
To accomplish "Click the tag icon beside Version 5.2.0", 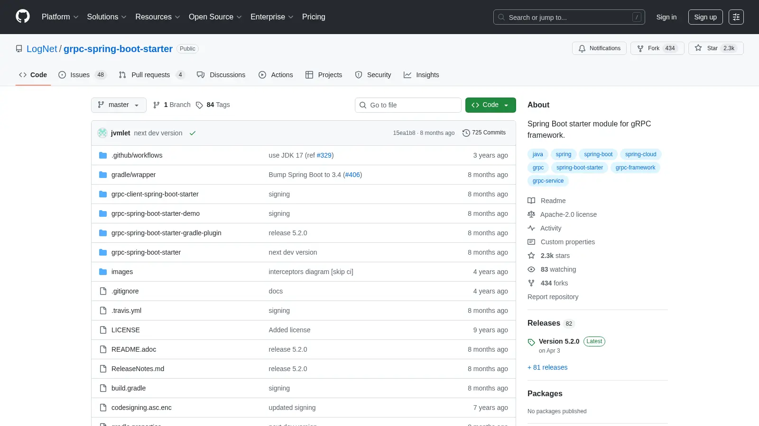I will point(531,342).
